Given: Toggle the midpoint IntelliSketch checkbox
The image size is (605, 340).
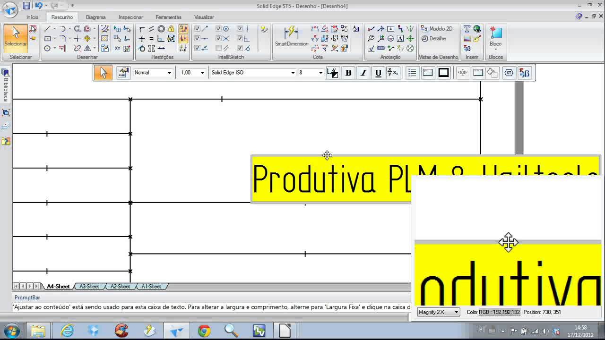Looking at the screenshot, I should (198, 39).
